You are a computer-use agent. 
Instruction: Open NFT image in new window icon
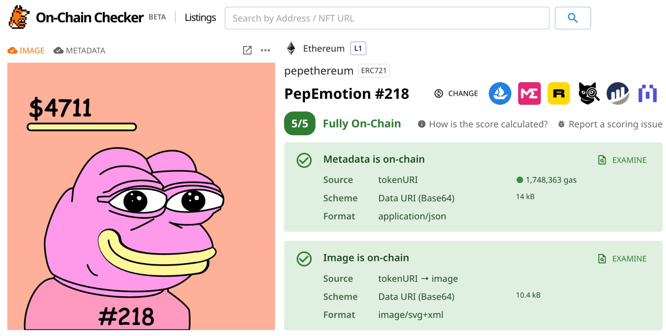point(247,50)
